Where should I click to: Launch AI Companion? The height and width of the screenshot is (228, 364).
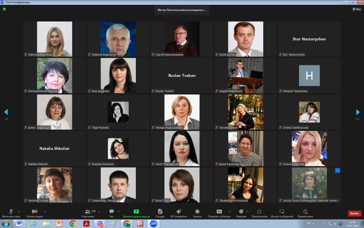(178, 213)
